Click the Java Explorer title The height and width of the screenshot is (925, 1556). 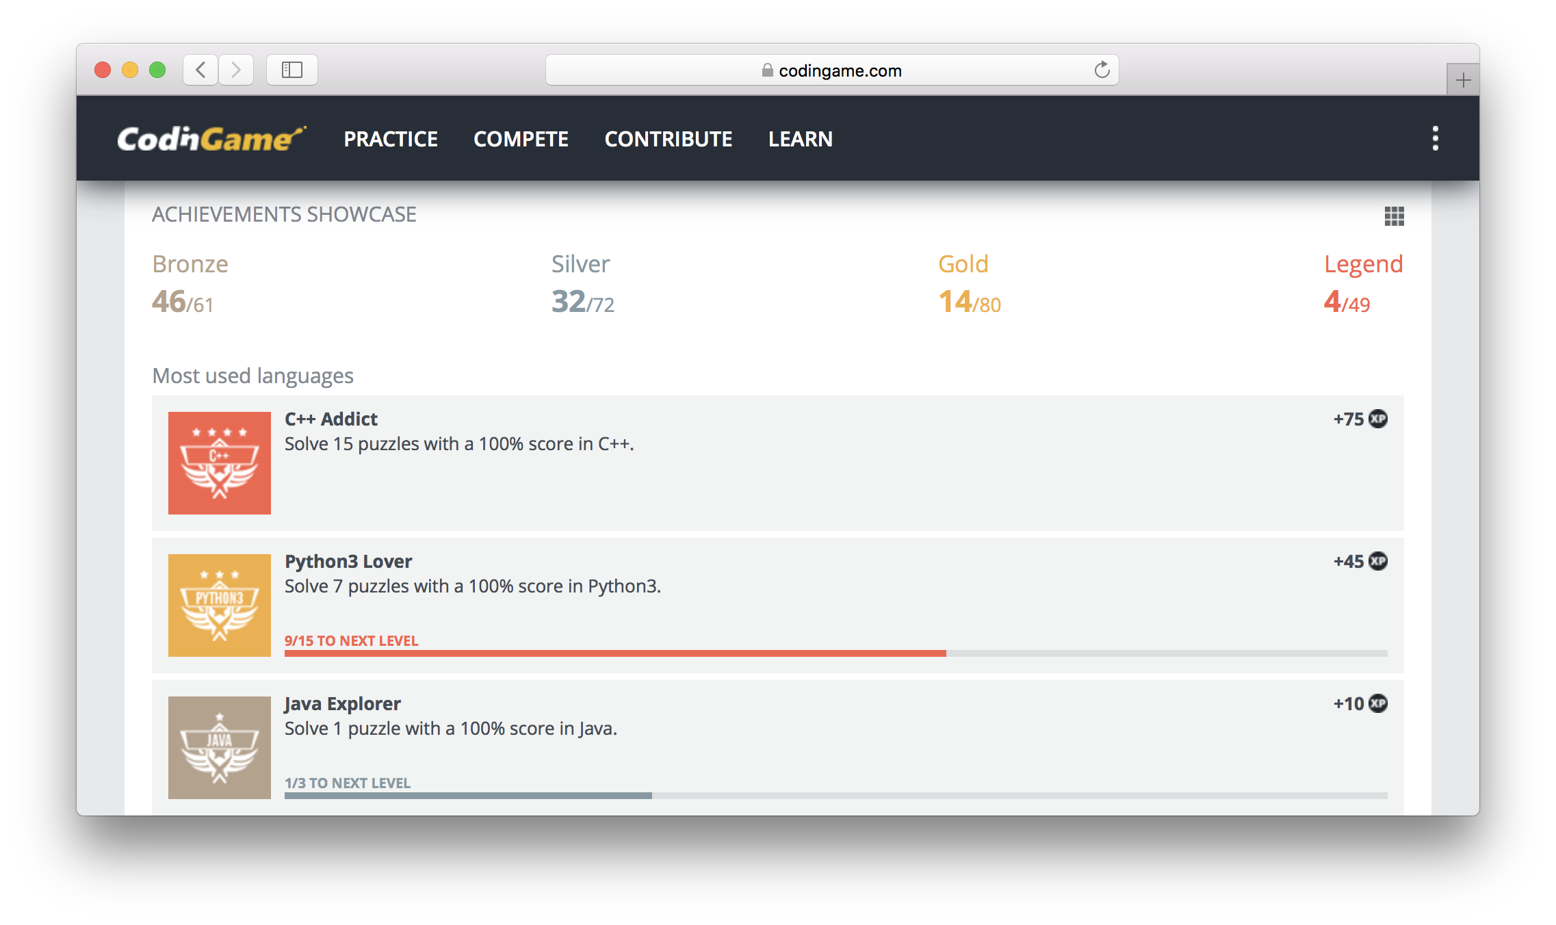click(343, 704)
